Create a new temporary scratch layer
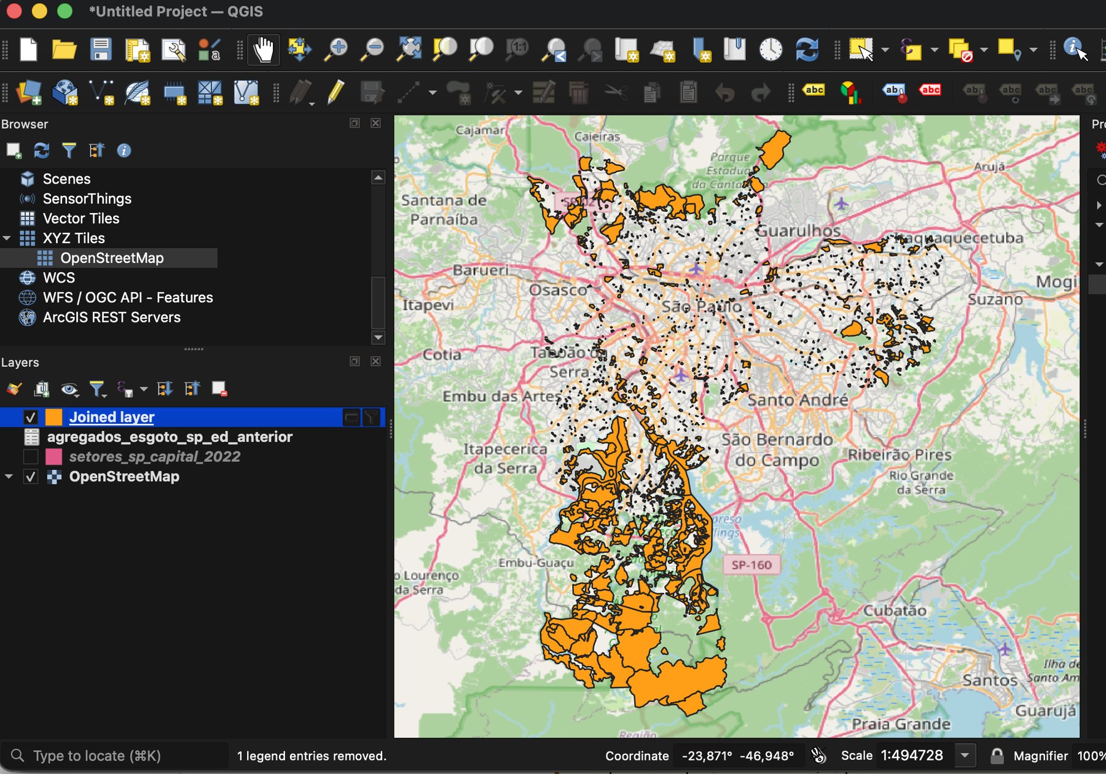The height and width of the screenshot is (774, 1106). pos(174,92)
